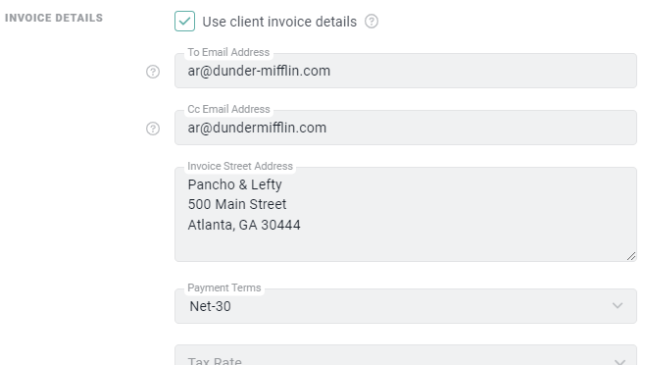Screen dimensions: 646x365
Task: Open help icon next to Cc Email Address
Action: 153,129
